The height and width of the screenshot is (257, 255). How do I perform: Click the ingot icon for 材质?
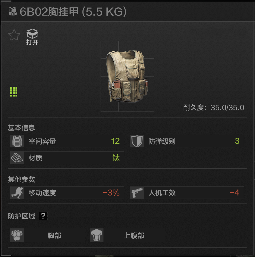click(17, 158)
